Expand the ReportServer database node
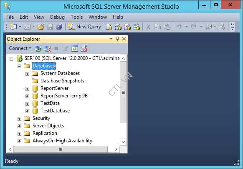 pos(27,89)
